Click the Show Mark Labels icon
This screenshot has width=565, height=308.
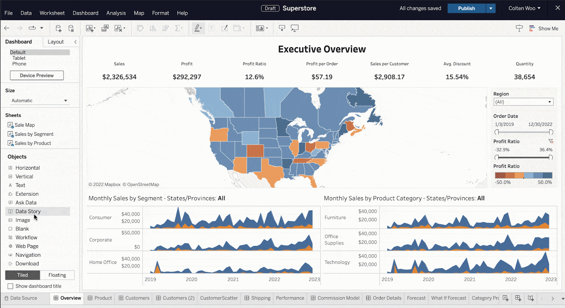212,28
